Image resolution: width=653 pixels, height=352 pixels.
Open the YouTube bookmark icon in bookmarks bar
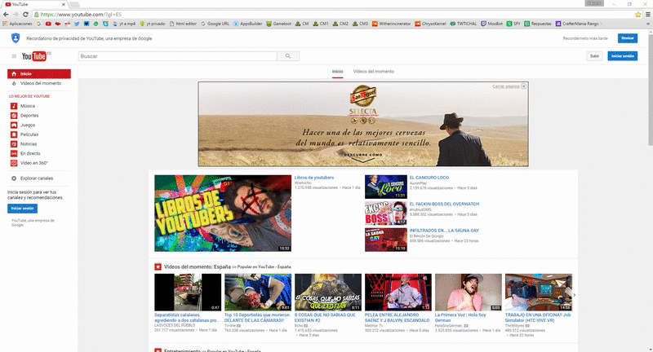tap(48, 24)
